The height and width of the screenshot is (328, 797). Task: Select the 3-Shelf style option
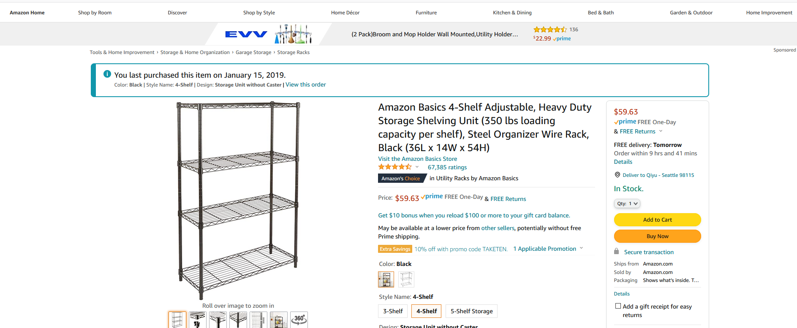(393, 311)
